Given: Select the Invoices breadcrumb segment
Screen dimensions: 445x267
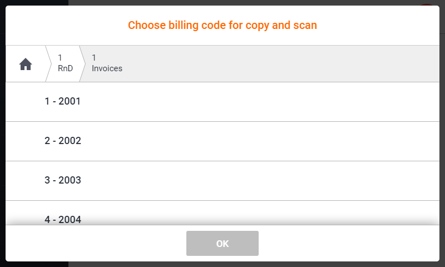Looking at the screenshot, I should pos(107,63).
